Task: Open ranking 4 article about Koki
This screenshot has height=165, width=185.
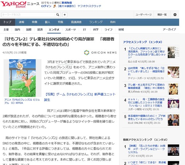Action: (146, 102)
